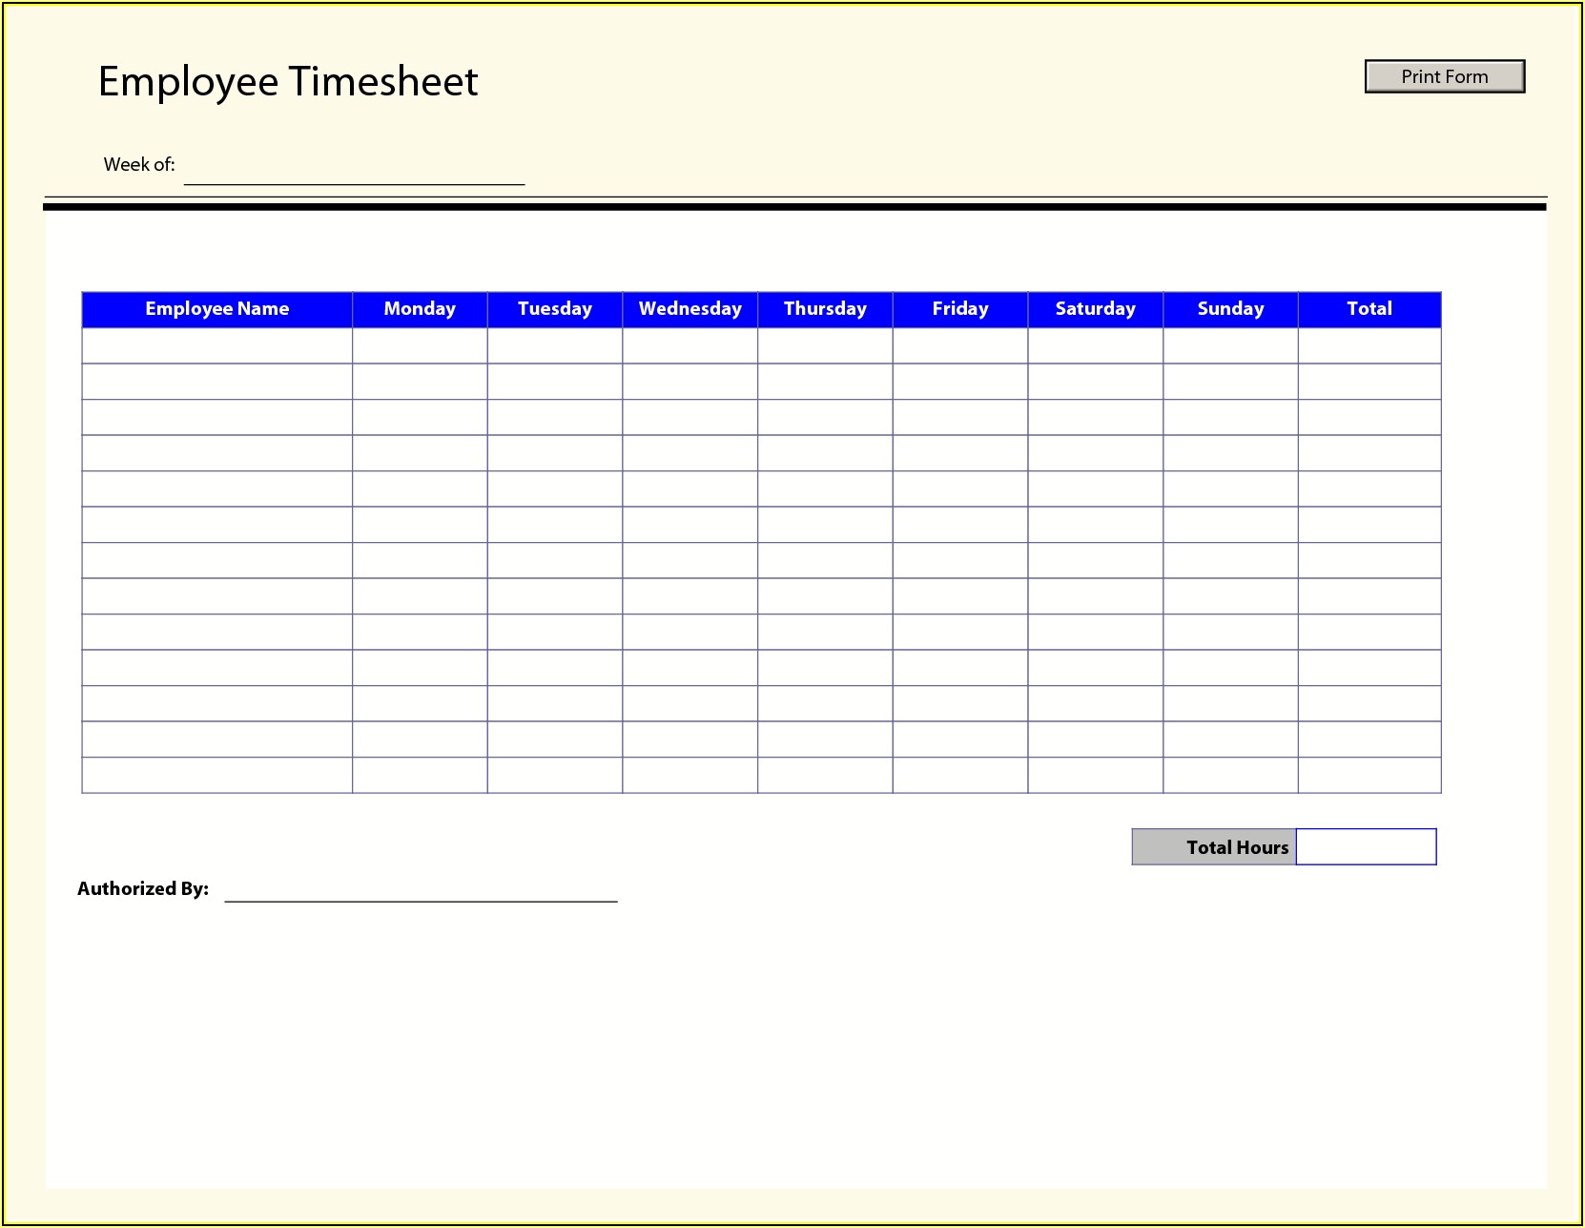Click first row Total cell
1585x1228 pixels.
tap(1369, 345)
